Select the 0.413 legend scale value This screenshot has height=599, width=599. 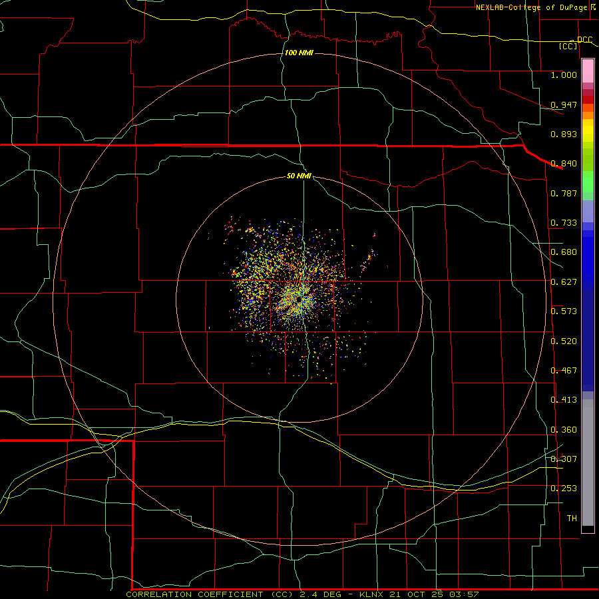tap(564, 400)
